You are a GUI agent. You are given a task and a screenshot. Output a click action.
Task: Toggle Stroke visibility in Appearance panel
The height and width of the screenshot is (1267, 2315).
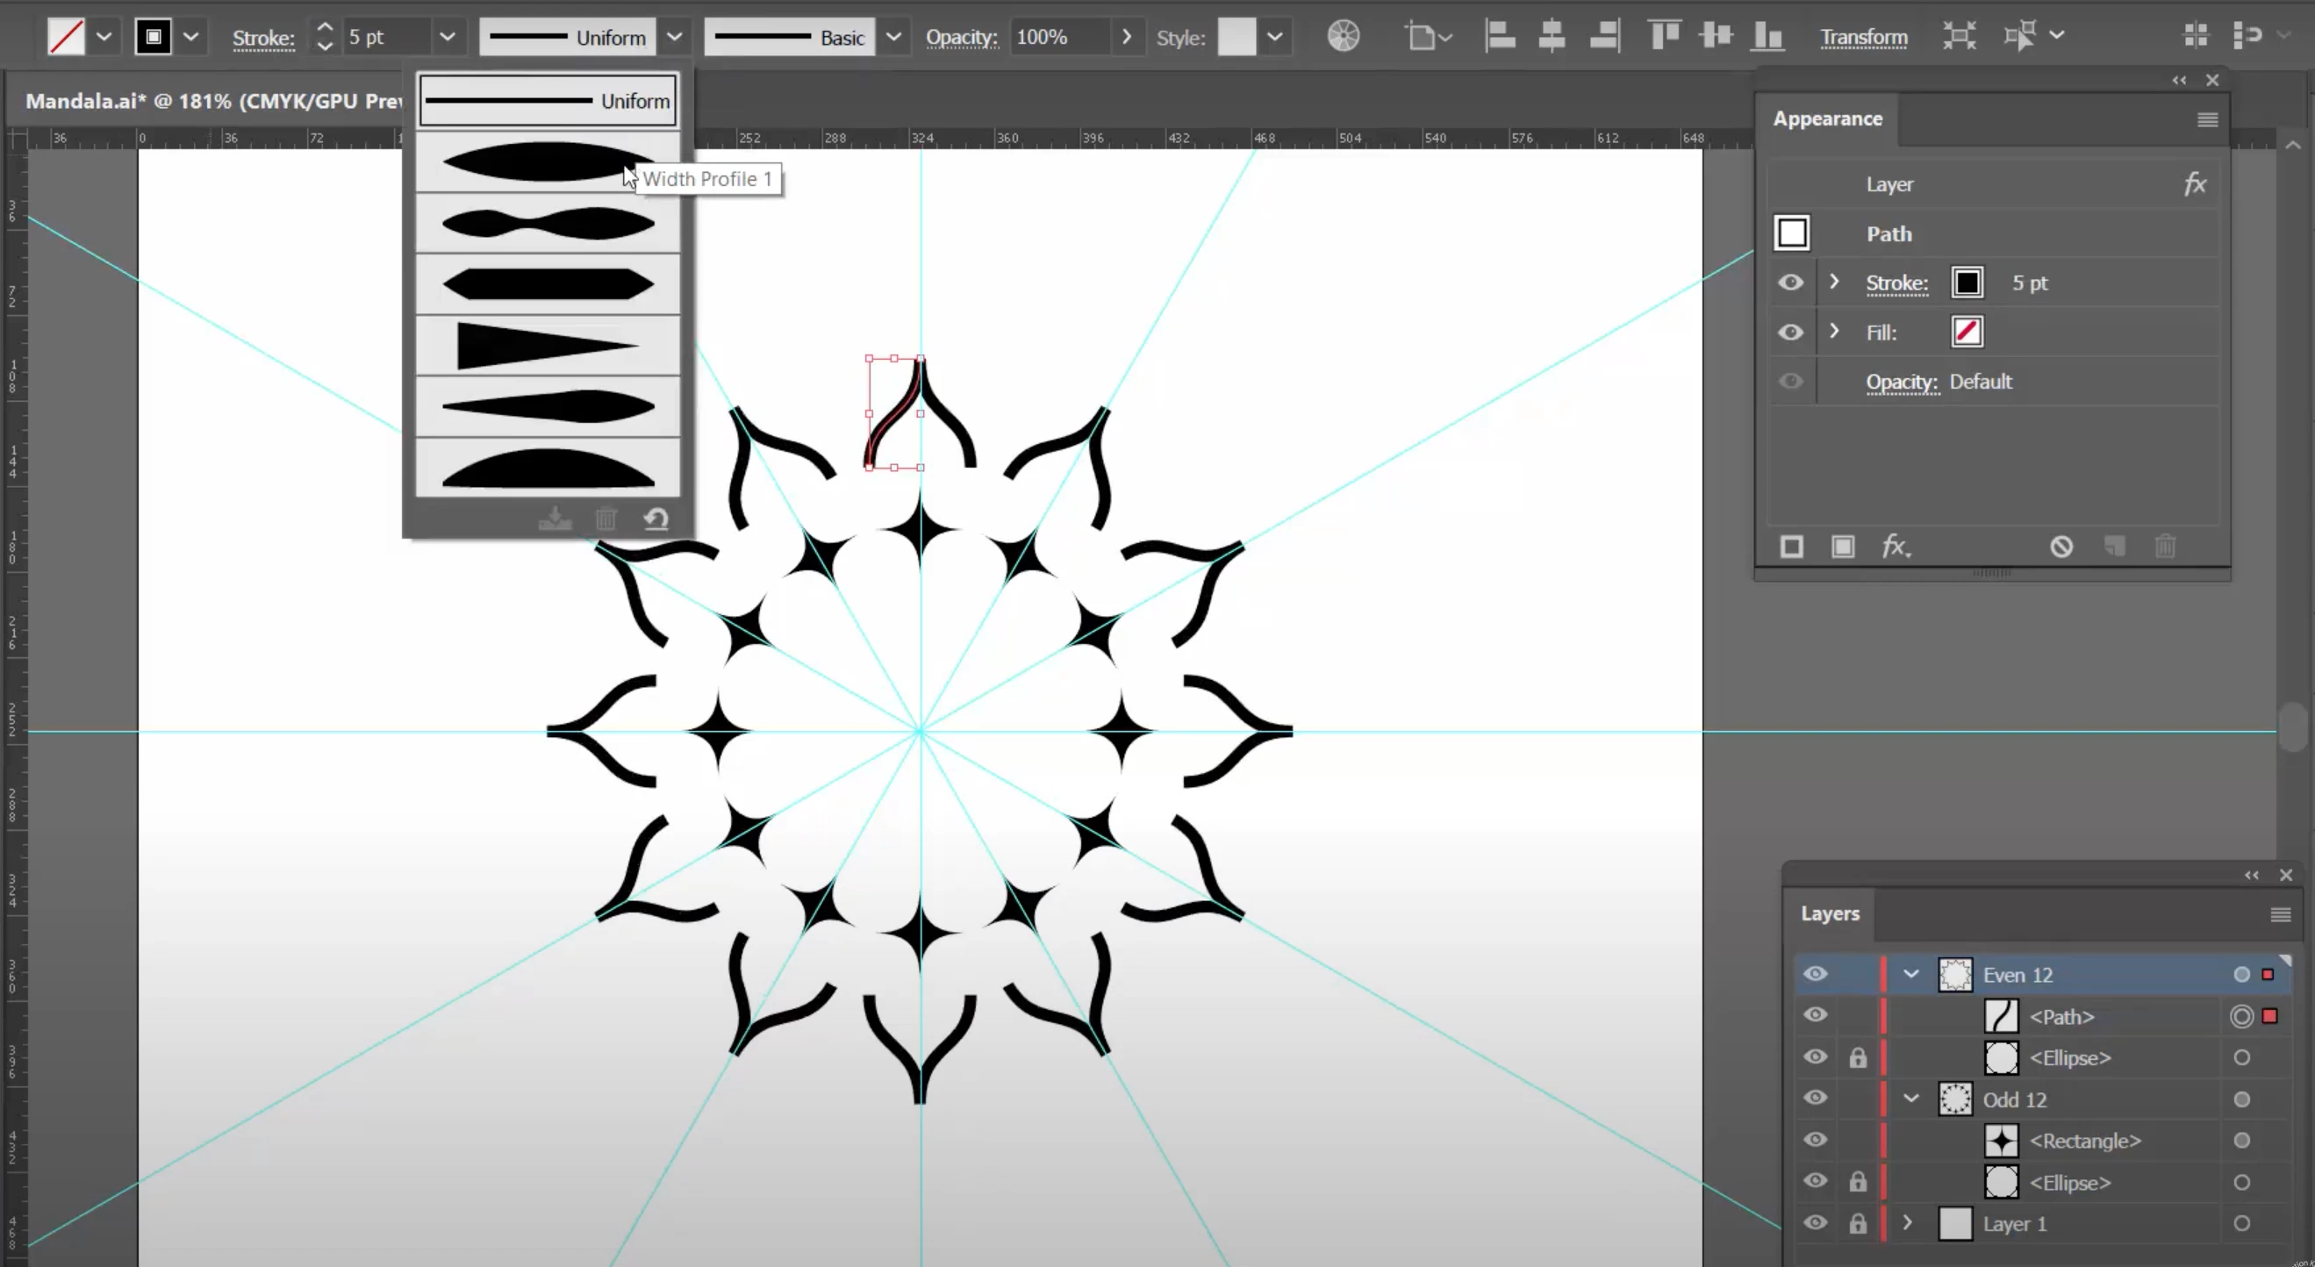[x=1790, y=283]
